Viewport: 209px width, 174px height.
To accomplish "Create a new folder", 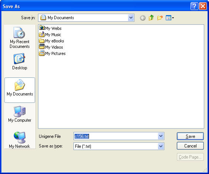I will point(160,18).
